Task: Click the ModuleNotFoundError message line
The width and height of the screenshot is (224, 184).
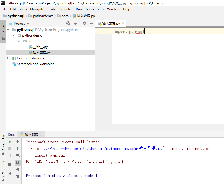Action: 75,162
